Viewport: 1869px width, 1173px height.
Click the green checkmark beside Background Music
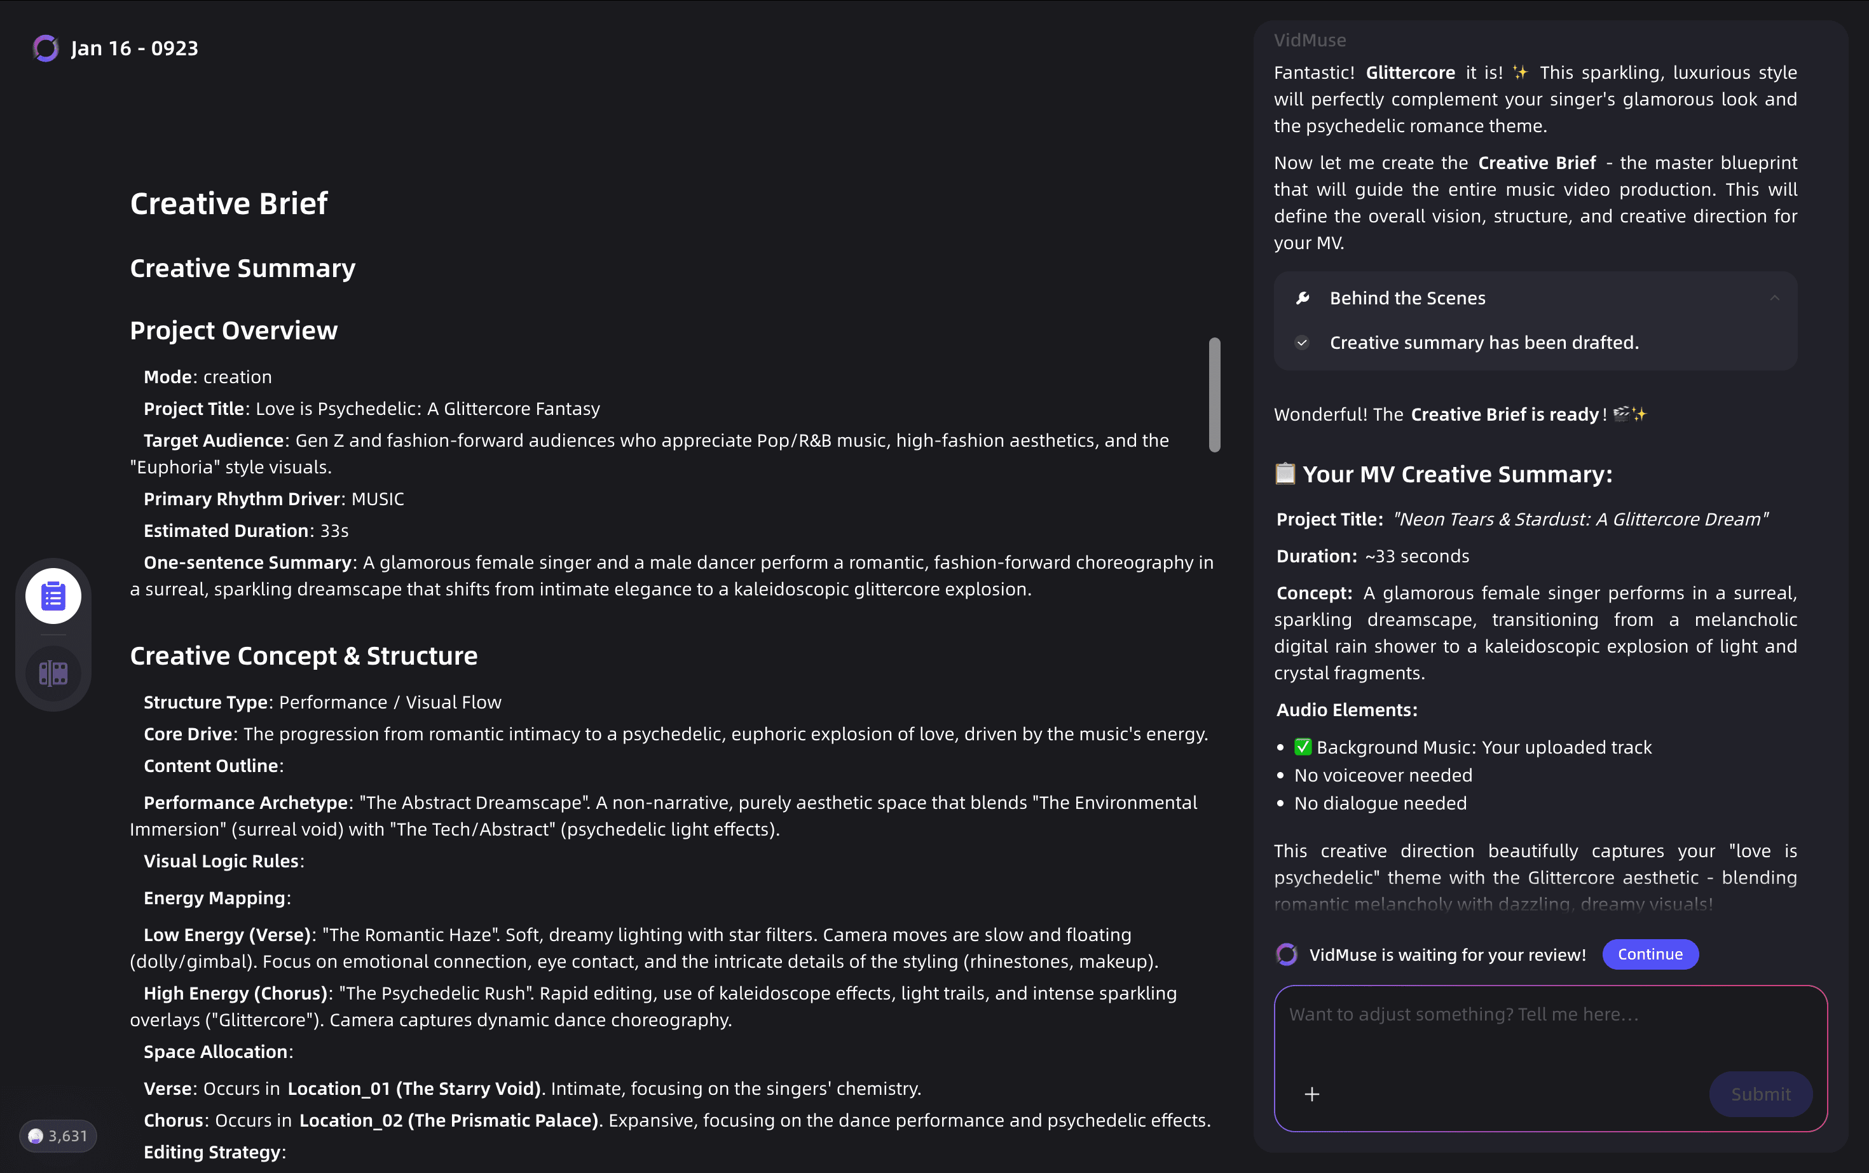coord(1303,747)
